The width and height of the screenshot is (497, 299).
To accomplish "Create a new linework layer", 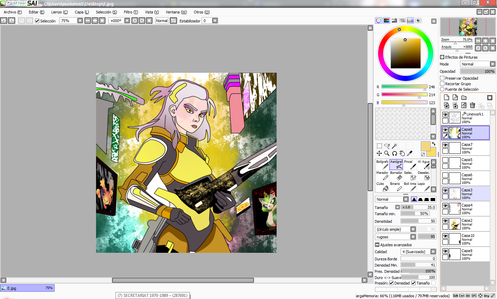I will (455, 98).
